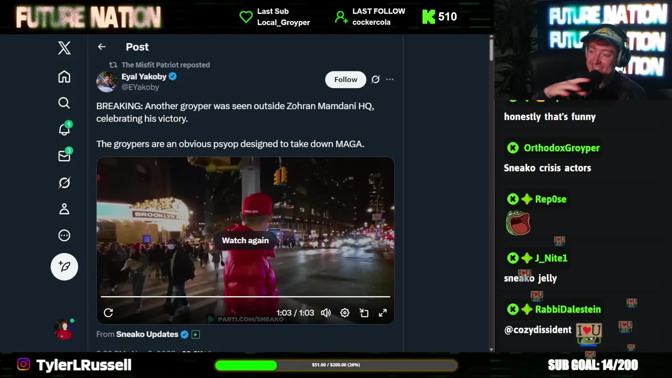Click Last Follow person icon
Viewport: 672px width, 378px height.
pos(341,17)
